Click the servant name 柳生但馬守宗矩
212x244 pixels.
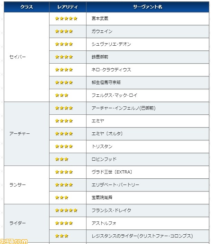(x=106, y=83)
